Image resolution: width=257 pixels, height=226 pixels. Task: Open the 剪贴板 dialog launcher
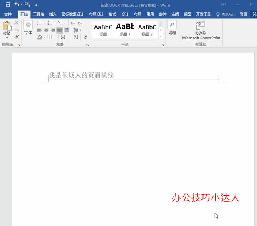click(19, 45)
